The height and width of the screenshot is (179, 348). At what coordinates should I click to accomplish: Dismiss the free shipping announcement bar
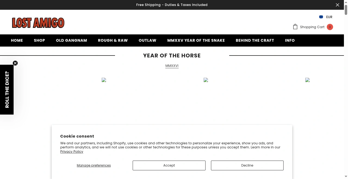point(337,5)
